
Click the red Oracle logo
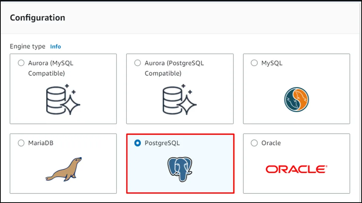[297, 169]
